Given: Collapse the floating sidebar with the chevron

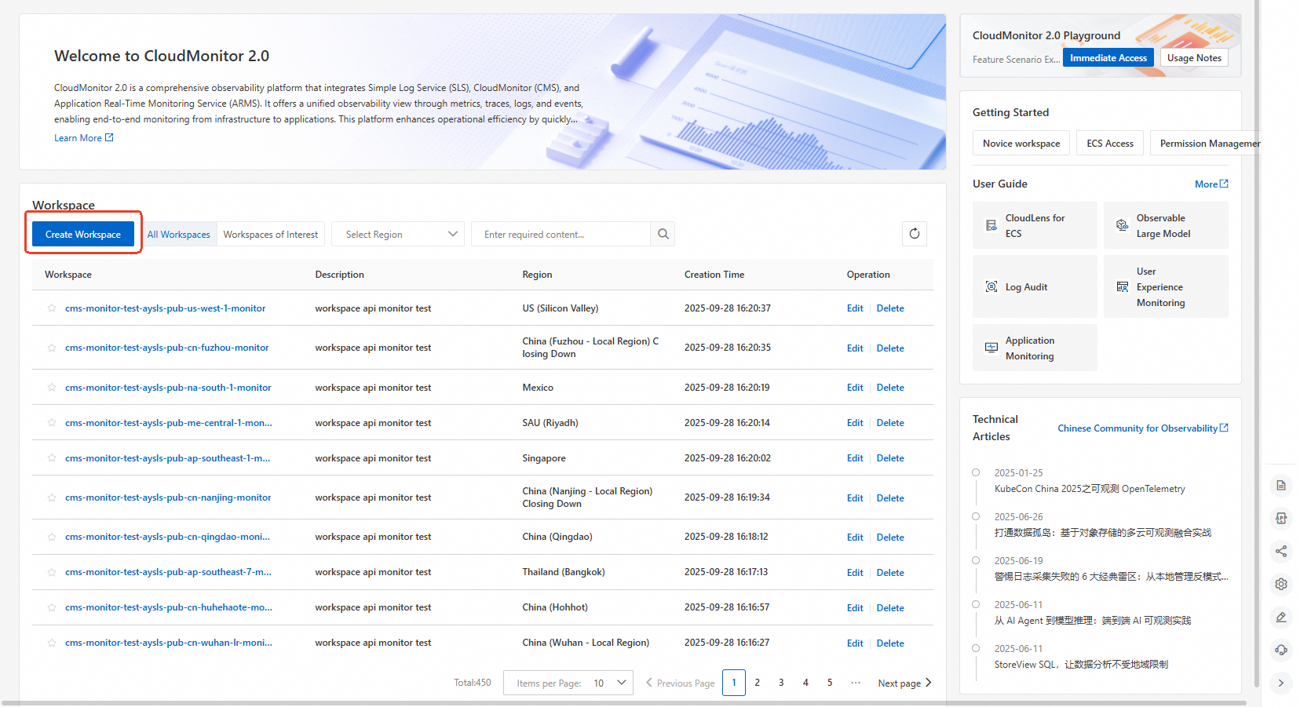Looking at the screenshot, I should 1281,683.
